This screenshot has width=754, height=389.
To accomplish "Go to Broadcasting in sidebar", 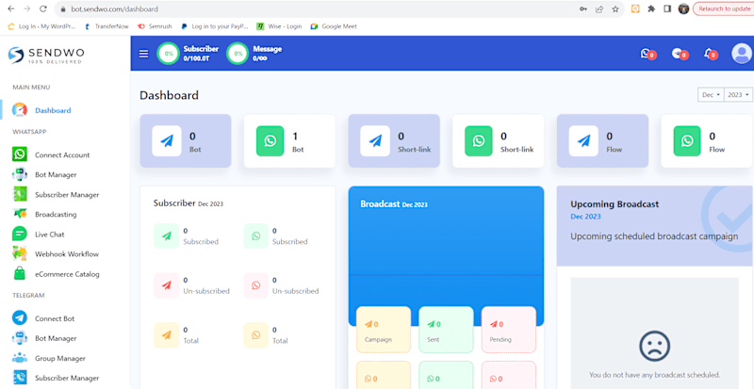I will pos(56,215).
